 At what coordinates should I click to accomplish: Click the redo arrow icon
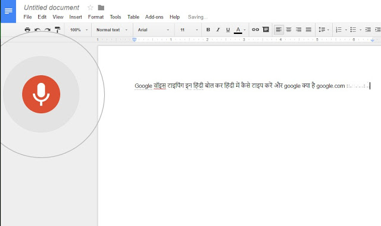[48, 30]
